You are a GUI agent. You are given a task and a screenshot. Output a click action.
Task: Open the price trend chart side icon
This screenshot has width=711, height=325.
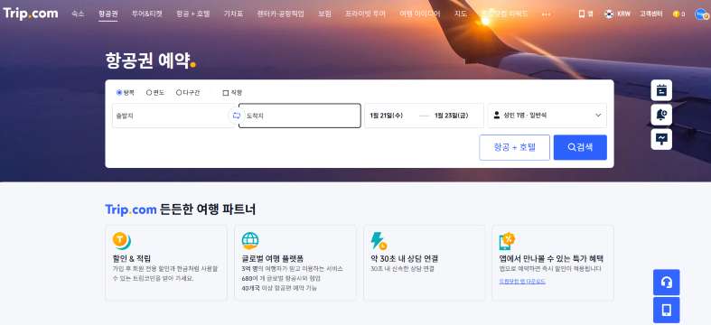661,139
